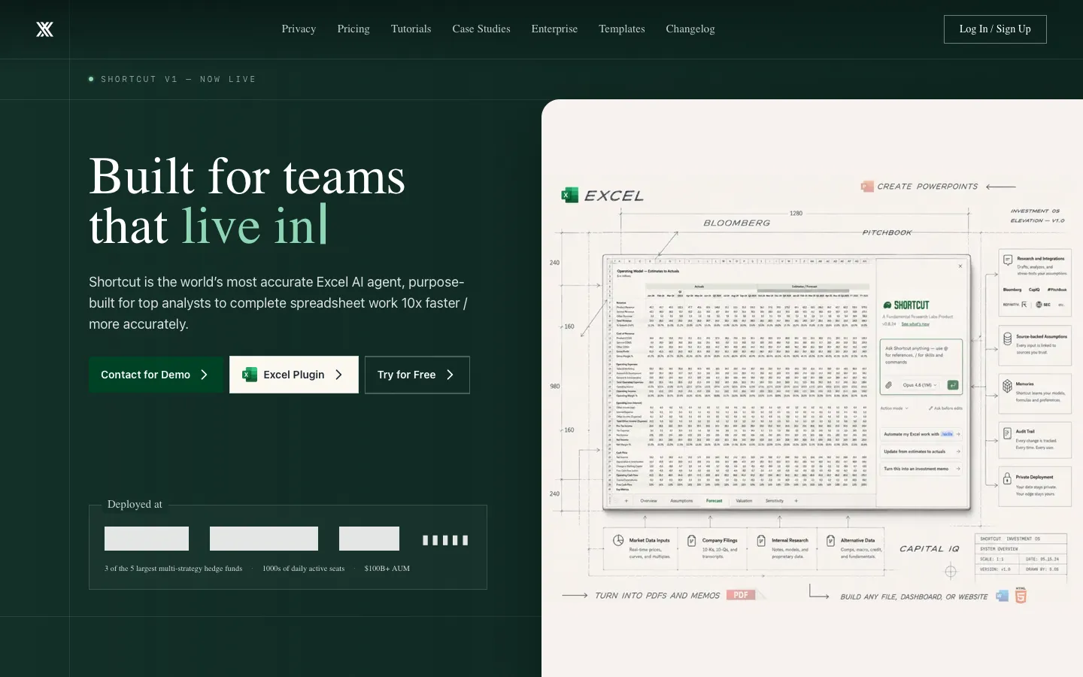This screenshot has width=1083, height=677.
Task: Navigate to the Enterprise page
Action: pos(554,29)
